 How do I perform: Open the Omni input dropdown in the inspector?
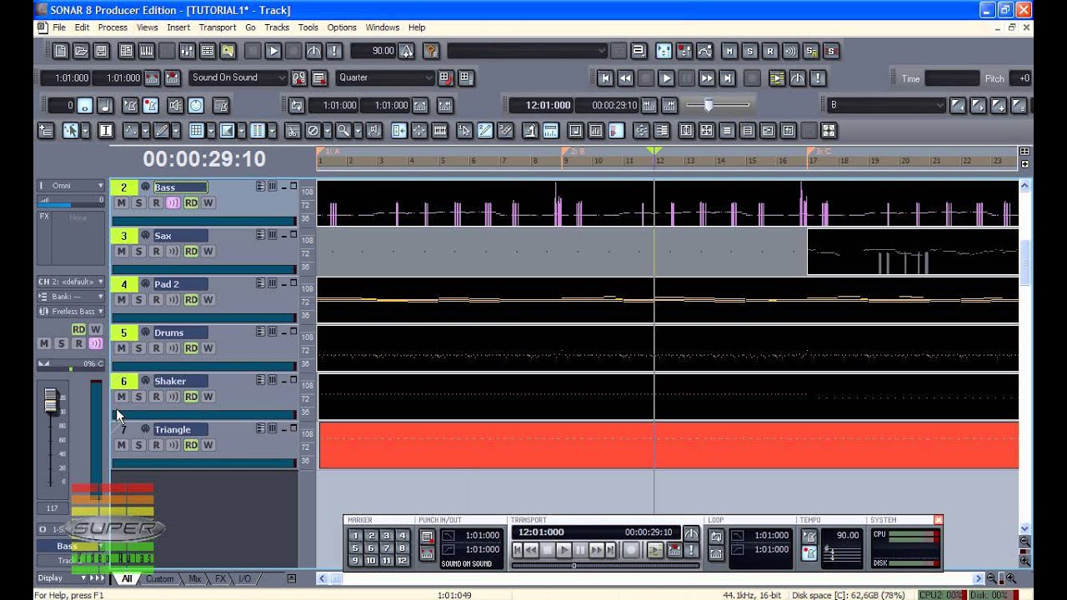[71, 185]
